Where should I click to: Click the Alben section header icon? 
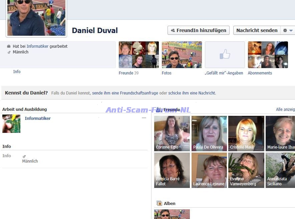click(159, 203)
